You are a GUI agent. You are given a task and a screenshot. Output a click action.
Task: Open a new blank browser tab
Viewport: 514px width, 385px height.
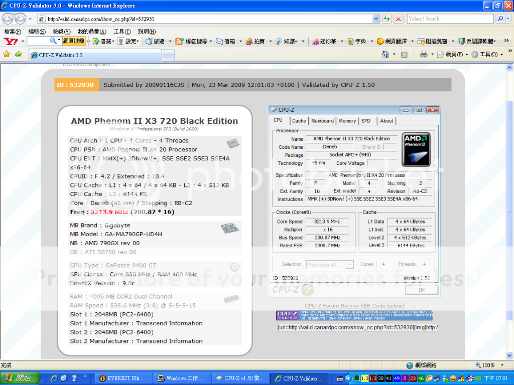(168, 55)
